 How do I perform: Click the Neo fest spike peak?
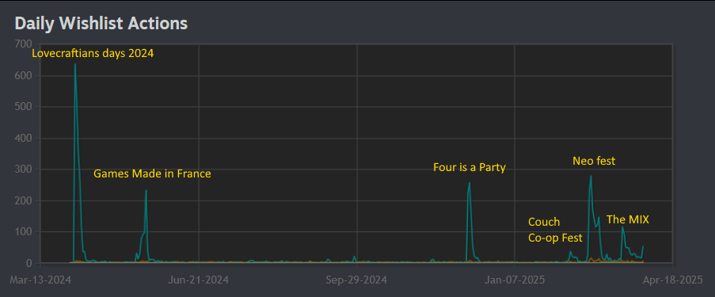[x=591, y=176]
